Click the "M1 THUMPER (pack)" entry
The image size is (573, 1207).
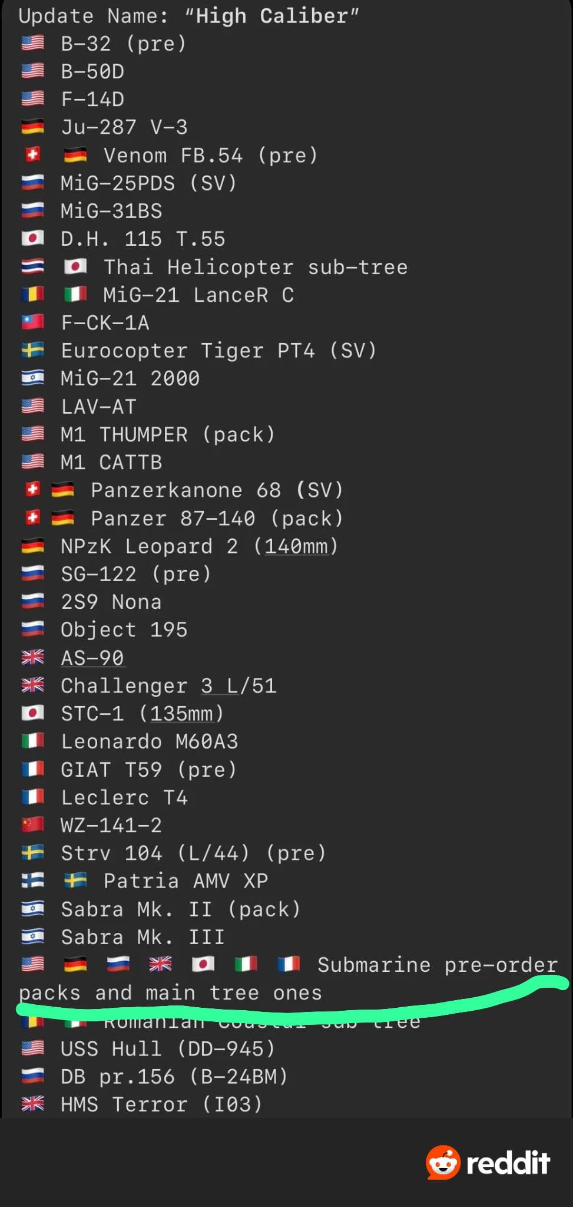tap(168, 434)
